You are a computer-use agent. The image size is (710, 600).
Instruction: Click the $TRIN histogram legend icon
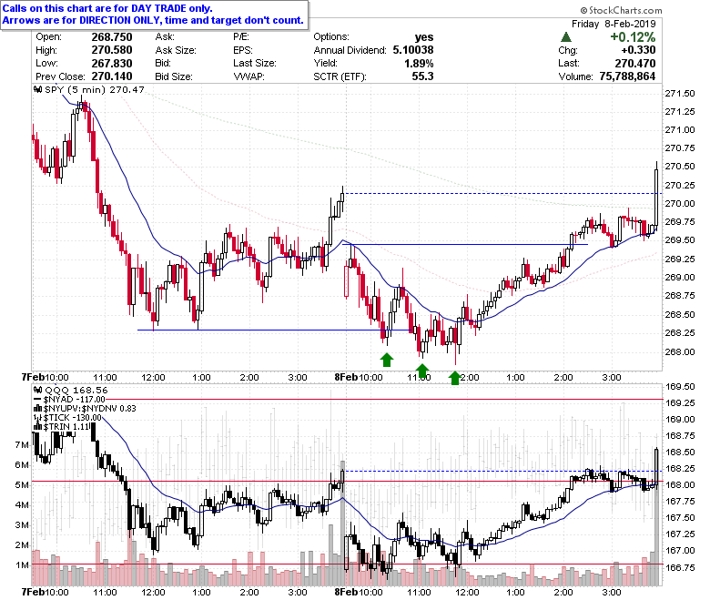pyautogui.click(x=37, y=427)
